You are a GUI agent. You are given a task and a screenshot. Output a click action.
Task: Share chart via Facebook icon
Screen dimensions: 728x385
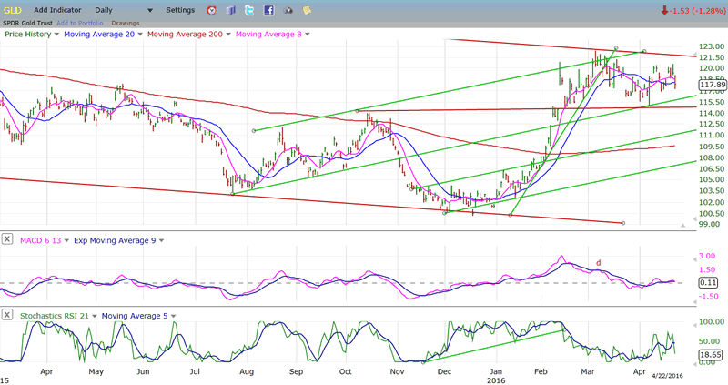(x=269, y=10)
